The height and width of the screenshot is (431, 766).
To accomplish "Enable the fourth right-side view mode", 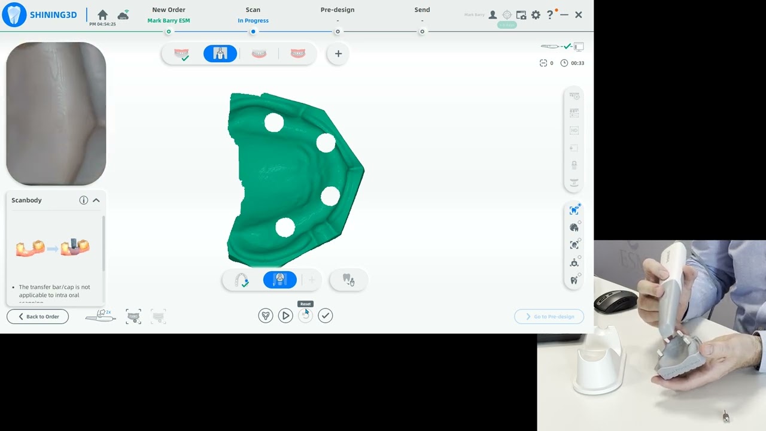I will [x=574, y=263].
